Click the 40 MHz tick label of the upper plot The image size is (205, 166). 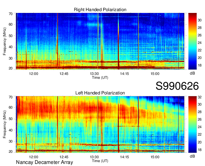pyautogui.click(x=11, y=47)
